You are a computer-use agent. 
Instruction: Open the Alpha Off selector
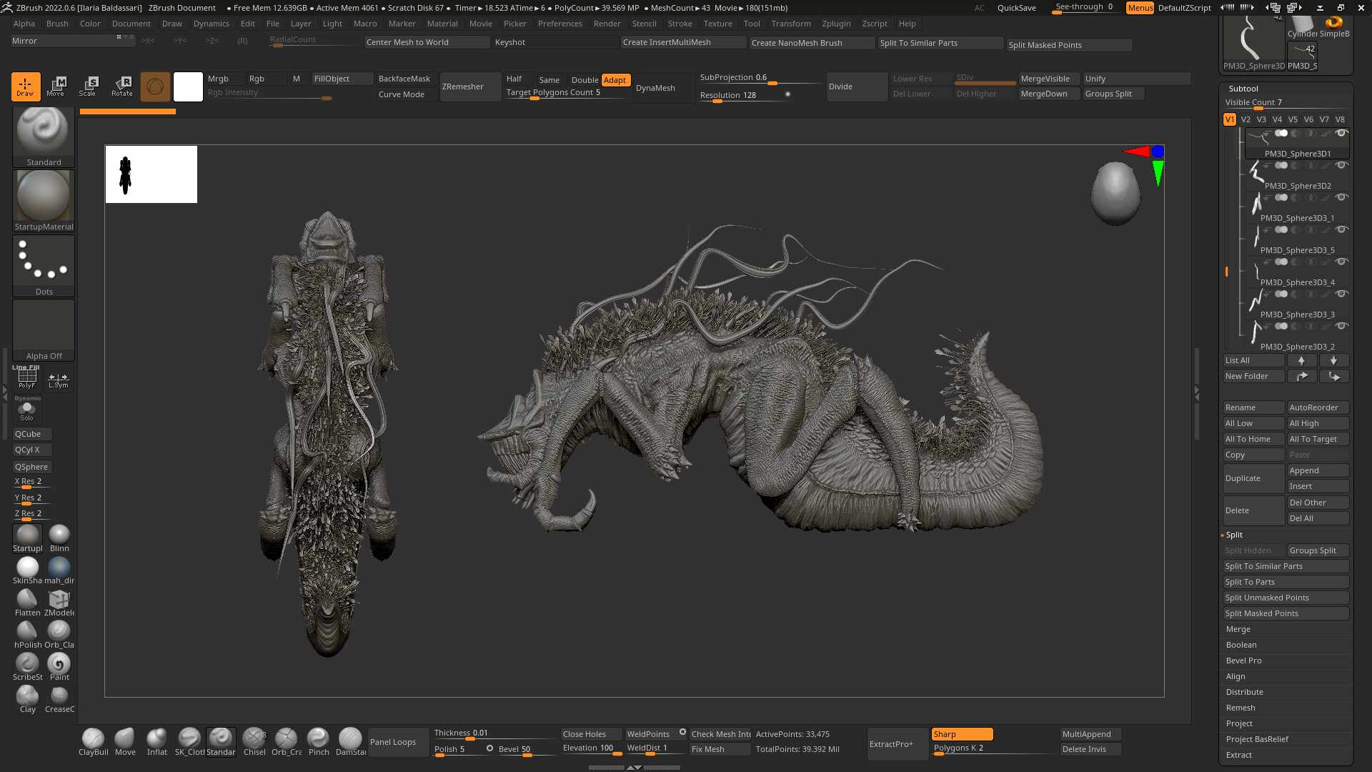point(43,329)
